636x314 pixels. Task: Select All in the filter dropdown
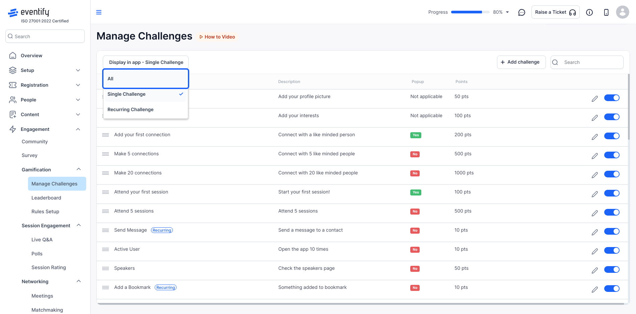(146, 79)
